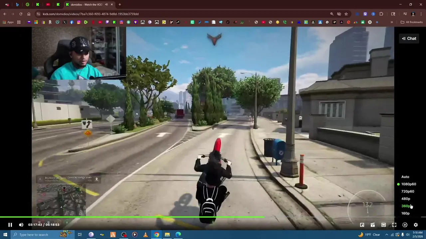Open All Bookmarks folder
The image size is (426, 239).
[412, 22]
